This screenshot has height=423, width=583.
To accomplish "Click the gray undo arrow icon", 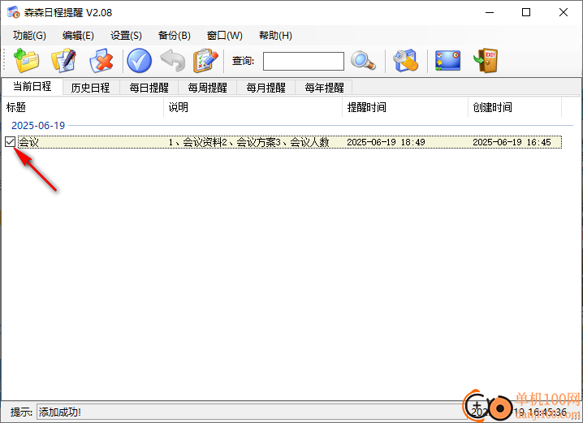I will point(172,61).
